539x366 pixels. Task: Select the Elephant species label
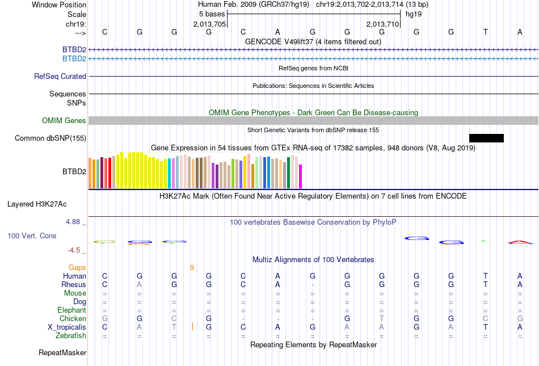click(72, 310)
